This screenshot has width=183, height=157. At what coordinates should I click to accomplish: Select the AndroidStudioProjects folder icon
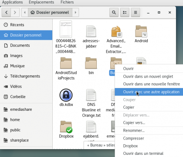[x=66, y=63]
